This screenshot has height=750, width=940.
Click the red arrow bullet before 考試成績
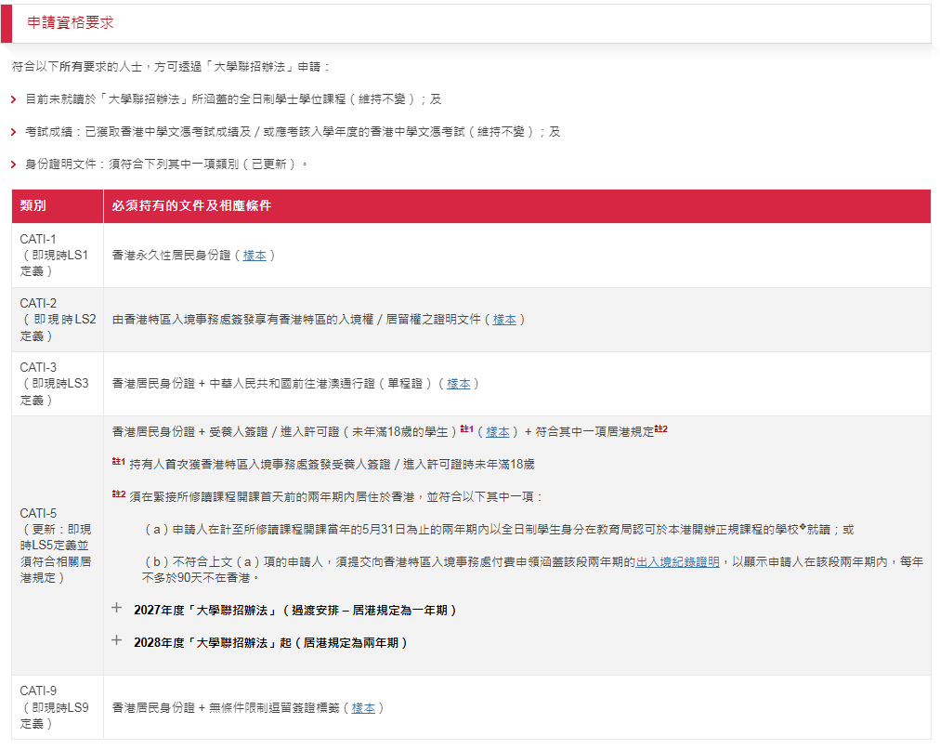click(x=13, y=132)
